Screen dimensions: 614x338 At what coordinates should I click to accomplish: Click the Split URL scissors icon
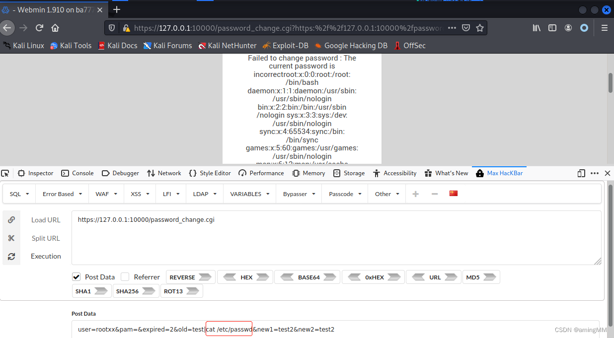click(x=11, y=238)
